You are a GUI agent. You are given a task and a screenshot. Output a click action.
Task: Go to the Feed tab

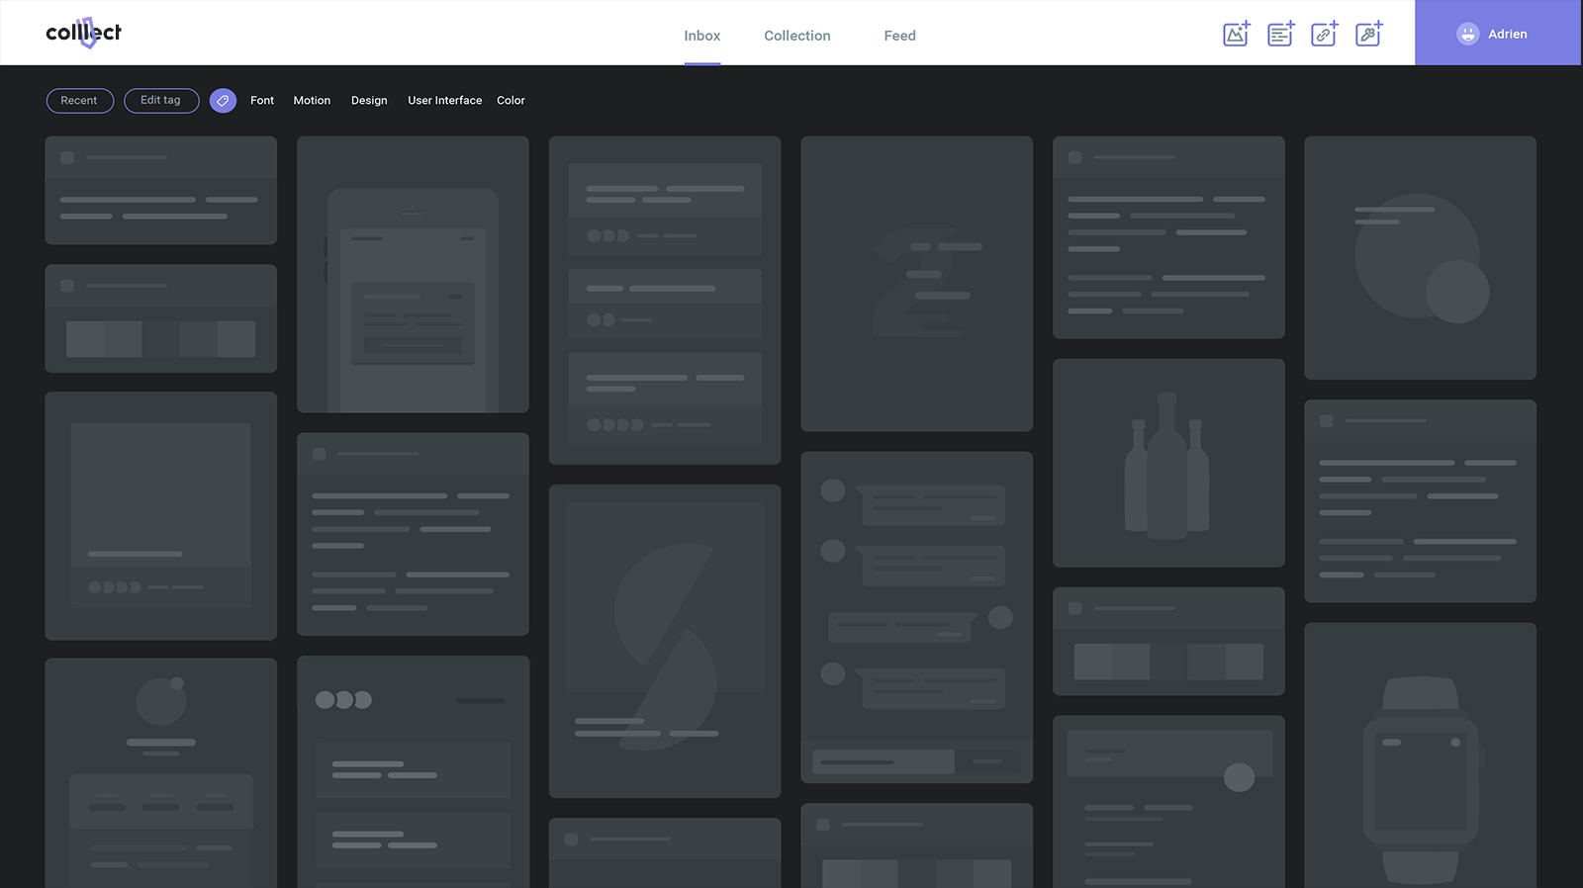(899, 36)
